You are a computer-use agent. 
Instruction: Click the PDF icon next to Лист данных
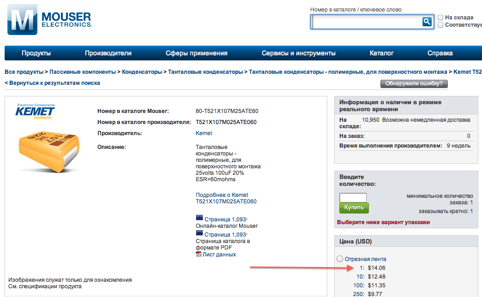point(199,254)
